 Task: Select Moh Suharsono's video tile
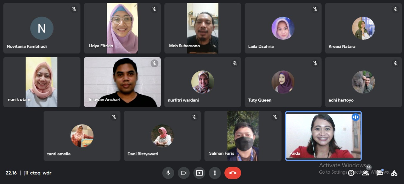click(x=203, y=28)
